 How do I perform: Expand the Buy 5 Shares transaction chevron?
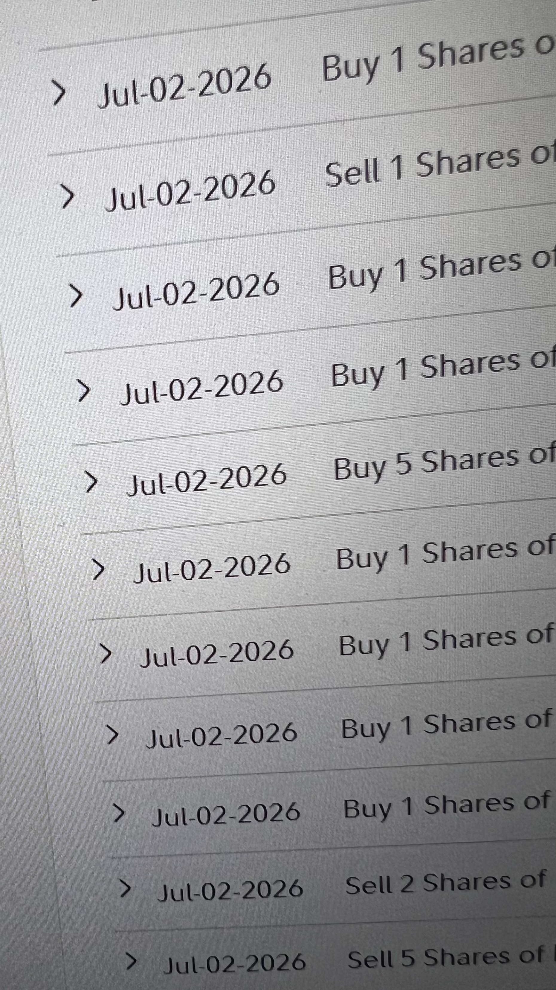tap(91, 482)
